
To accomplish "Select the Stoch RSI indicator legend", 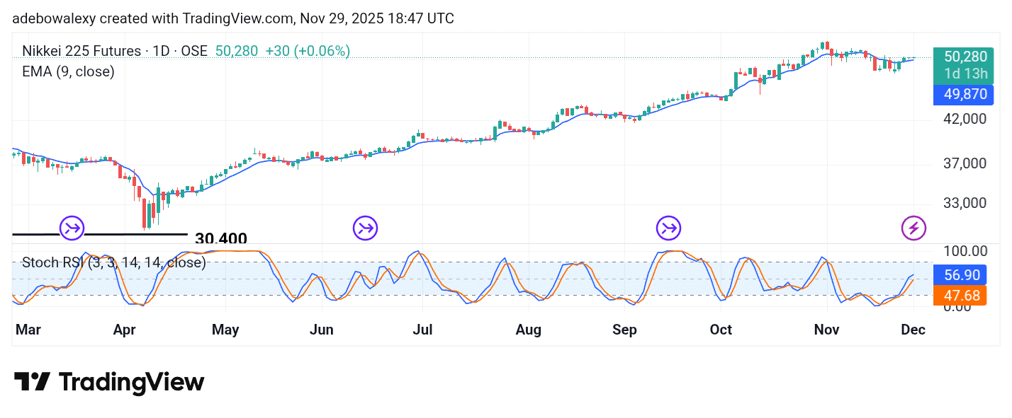I will [x=113, y=262].
